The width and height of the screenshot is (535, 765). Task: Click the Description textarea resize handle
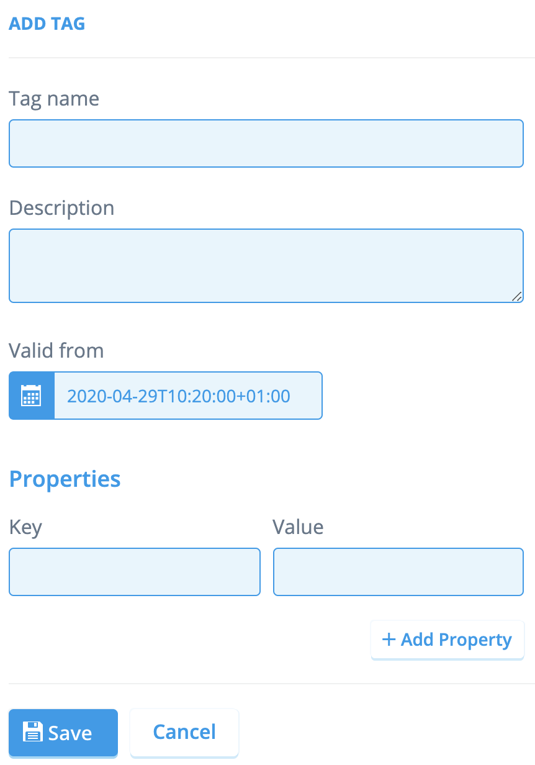click(x=516, y=297)
